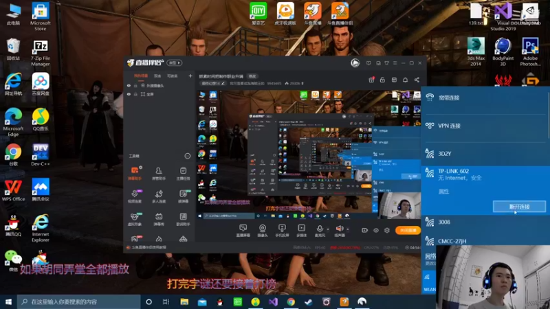Click 修改 button next to stream title

coord(252,76)
